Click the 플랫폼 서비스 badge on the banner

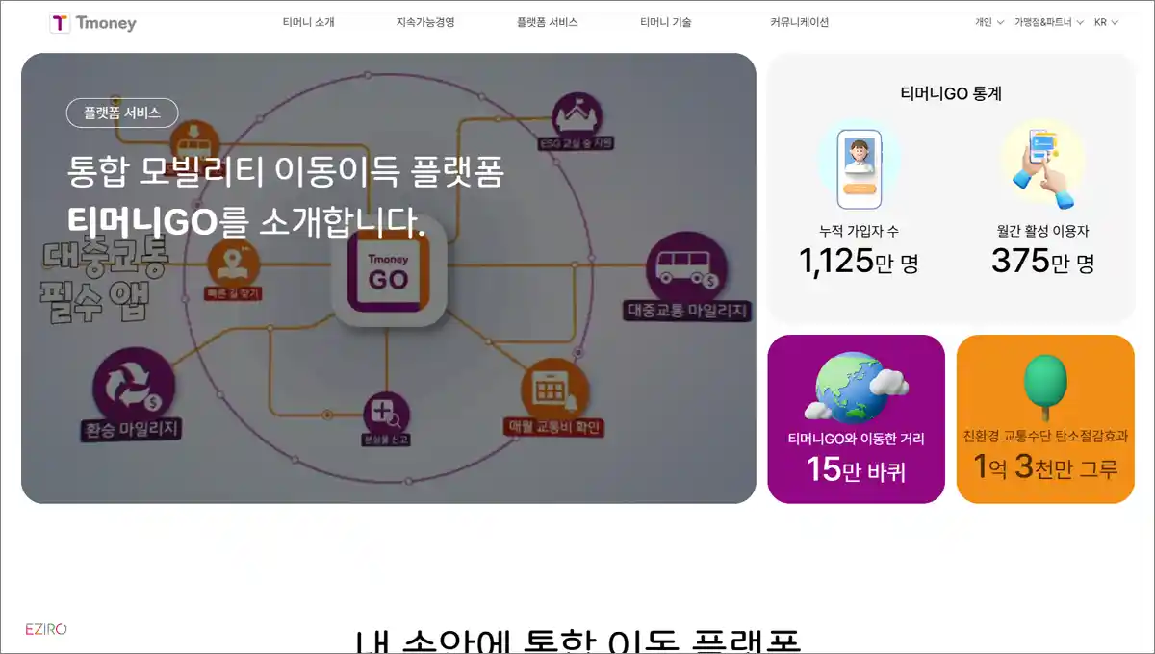pos(122,113)
